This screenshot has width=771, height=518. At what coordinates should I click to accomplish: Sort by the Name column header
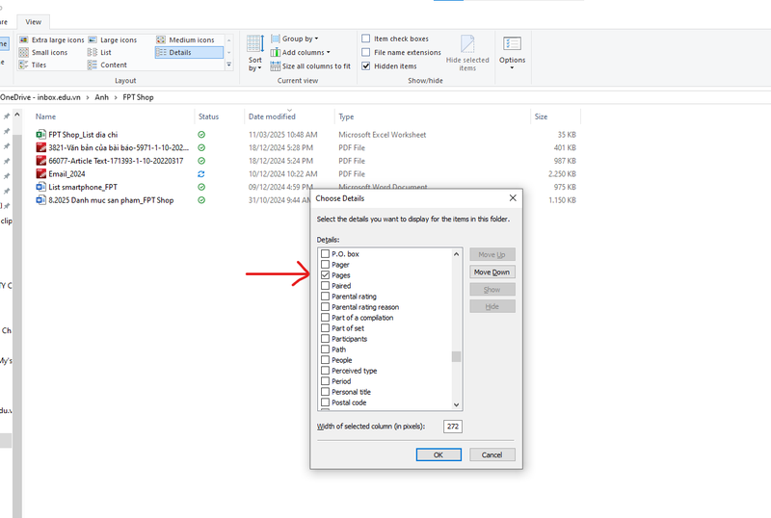pyautogui.click(x=45, y=117)
